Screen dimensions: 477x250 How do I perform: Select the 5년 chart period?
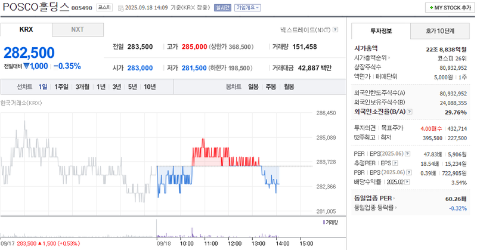coord(132,87)
